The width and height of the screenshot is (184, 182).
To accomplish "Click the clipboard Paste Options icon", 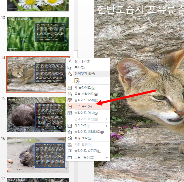I will 70,74.
